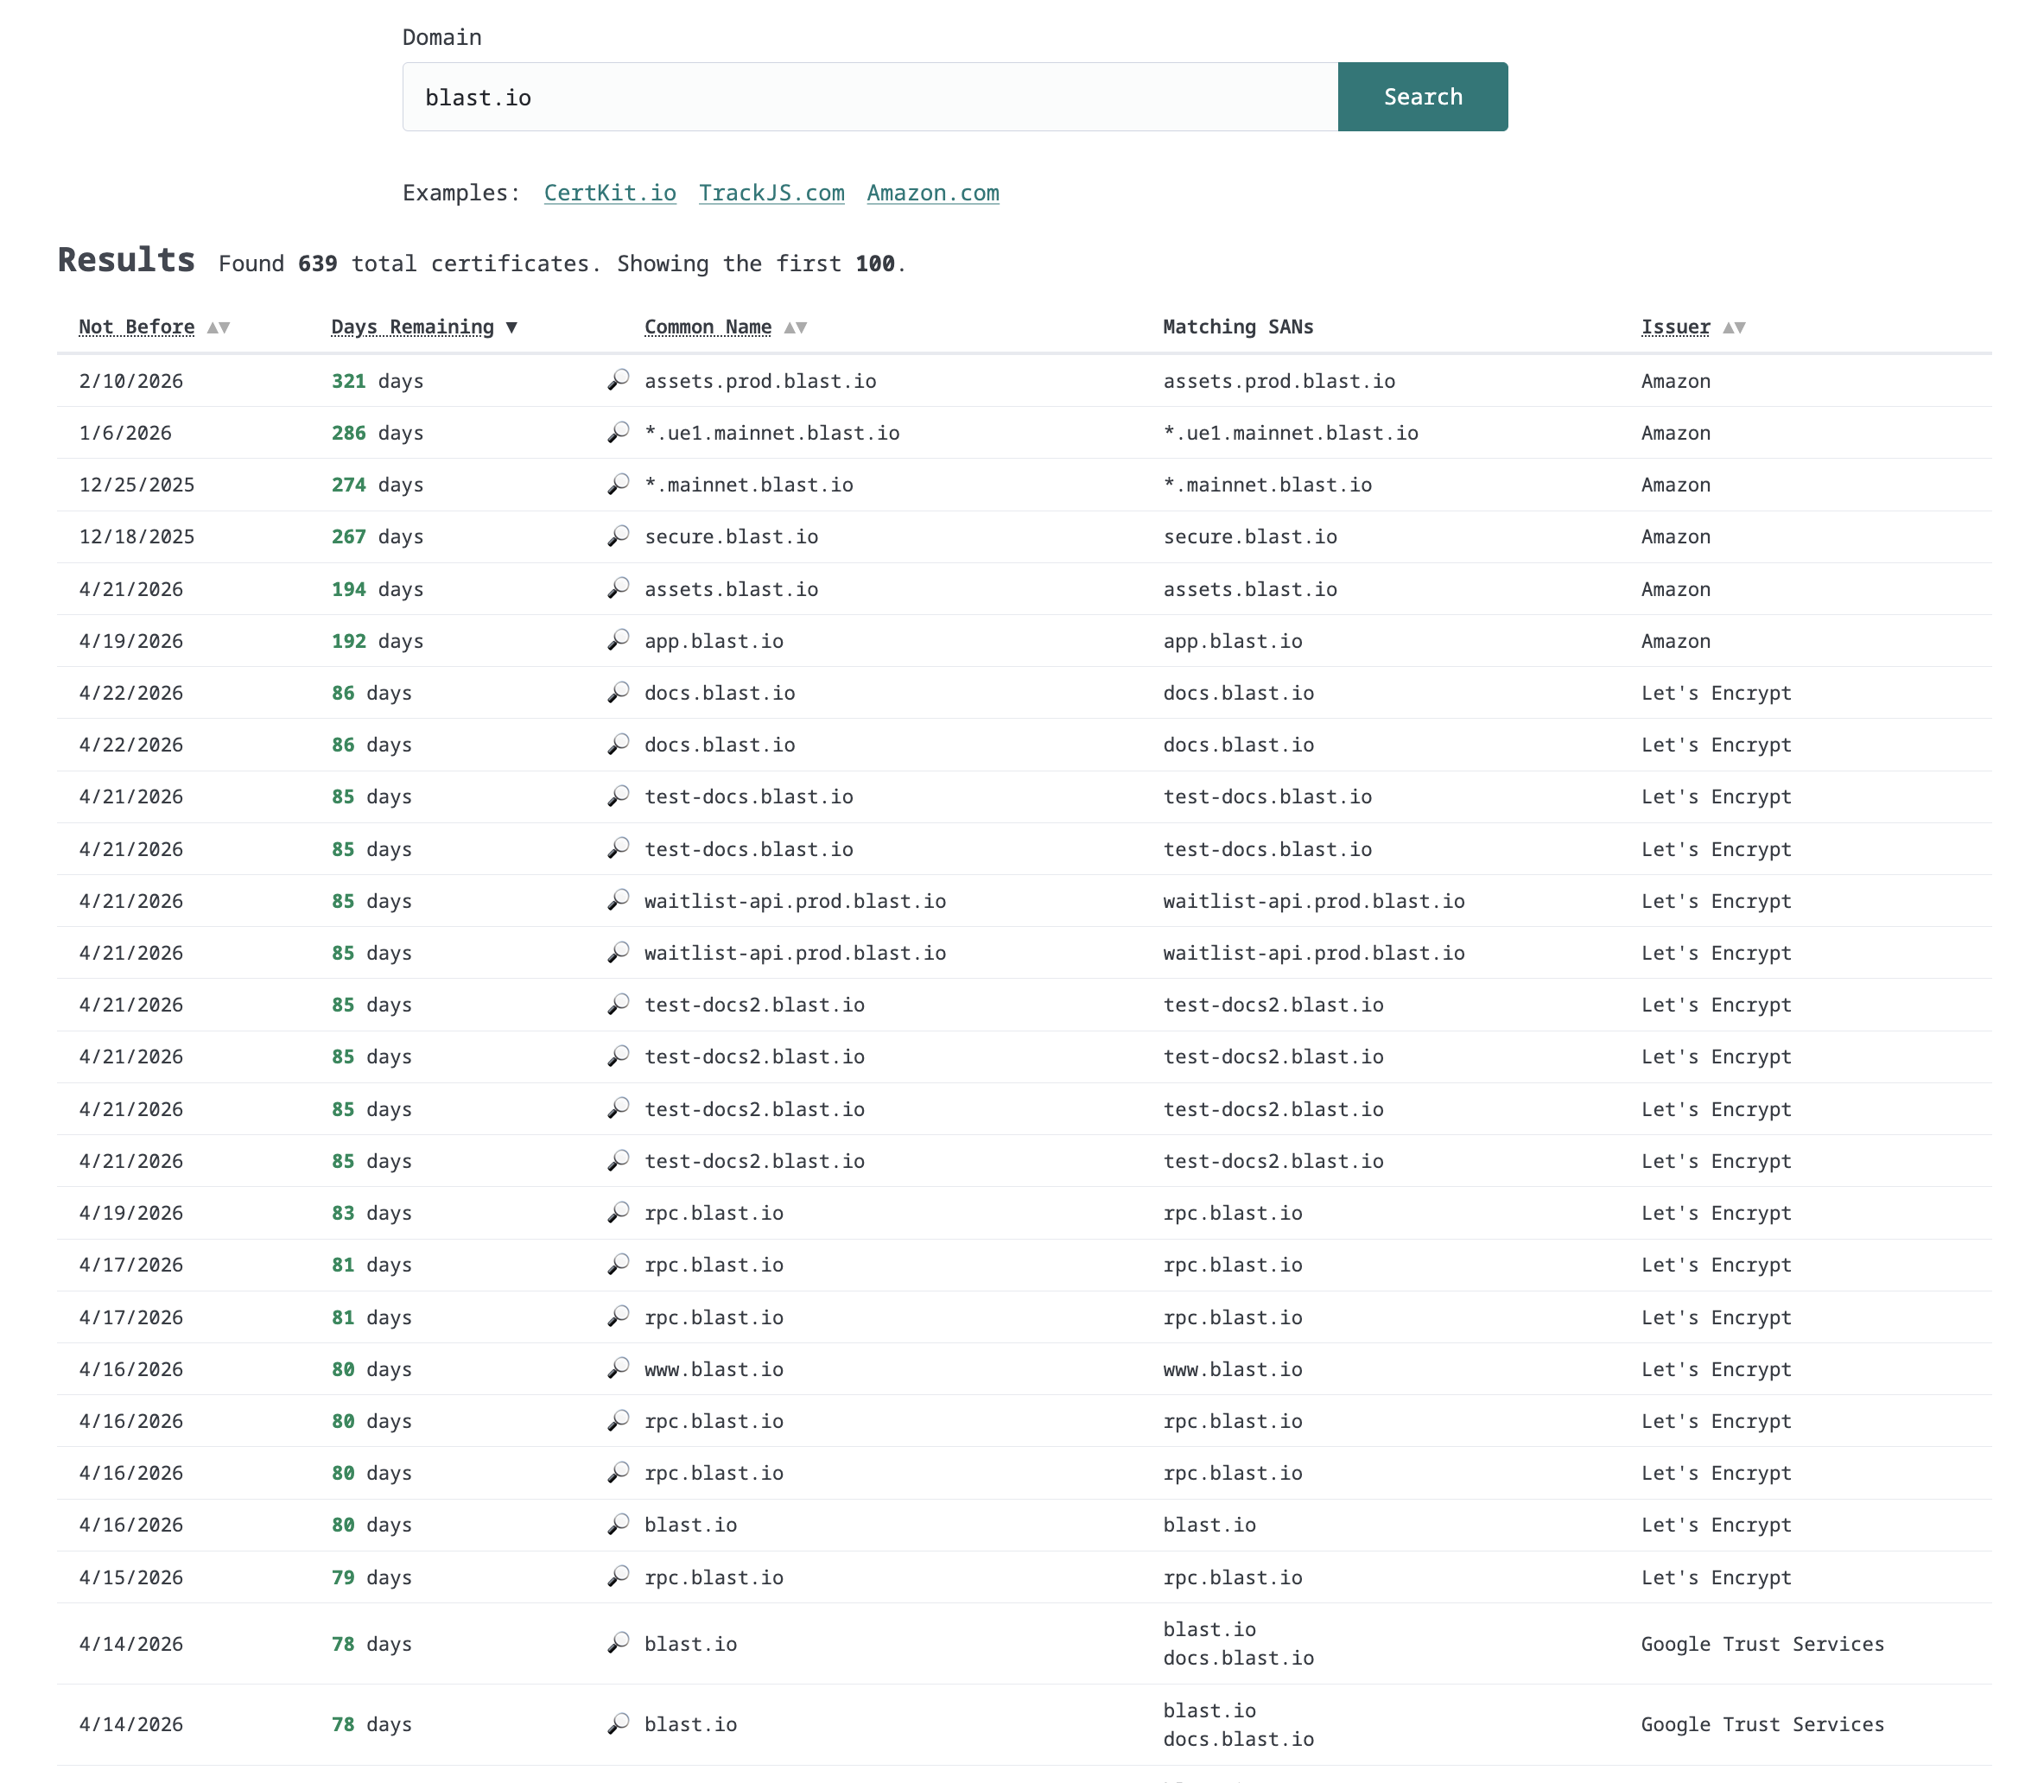Screen dimensions: 2025x1783
Task: Open the CertKit.io example link
Action: coord(608,194)
